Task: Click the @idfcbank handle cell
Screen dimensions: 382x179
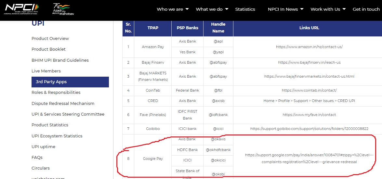Action: [x=218, y=115]
